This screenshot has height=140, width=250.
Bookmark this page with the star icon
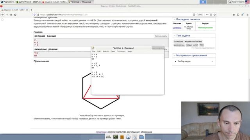(x=214, y=15)
